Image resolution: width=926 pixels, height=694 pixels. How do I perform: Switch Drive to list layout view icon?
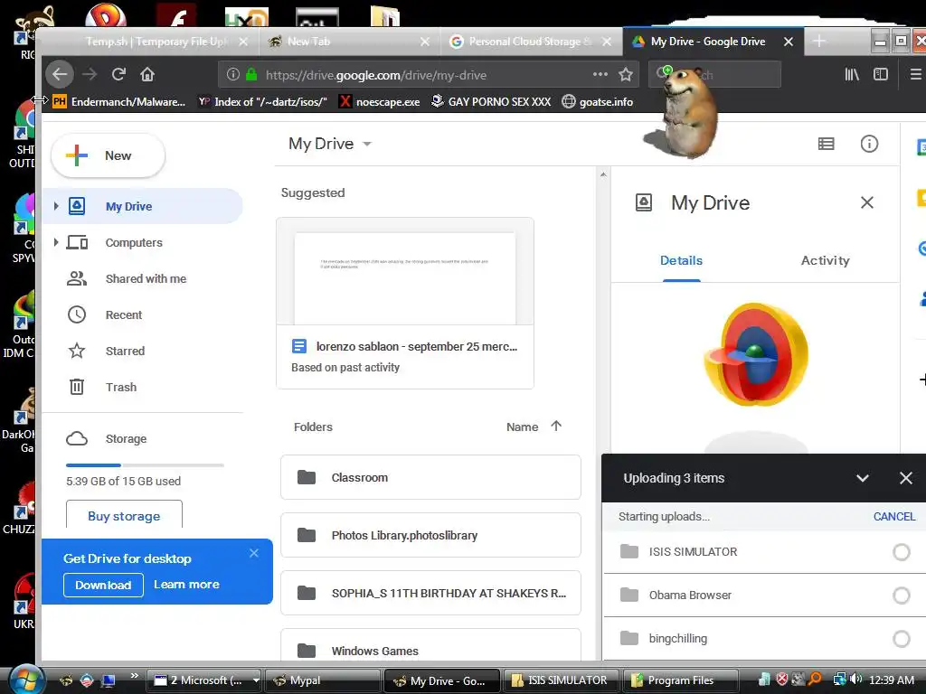point(827,144)
